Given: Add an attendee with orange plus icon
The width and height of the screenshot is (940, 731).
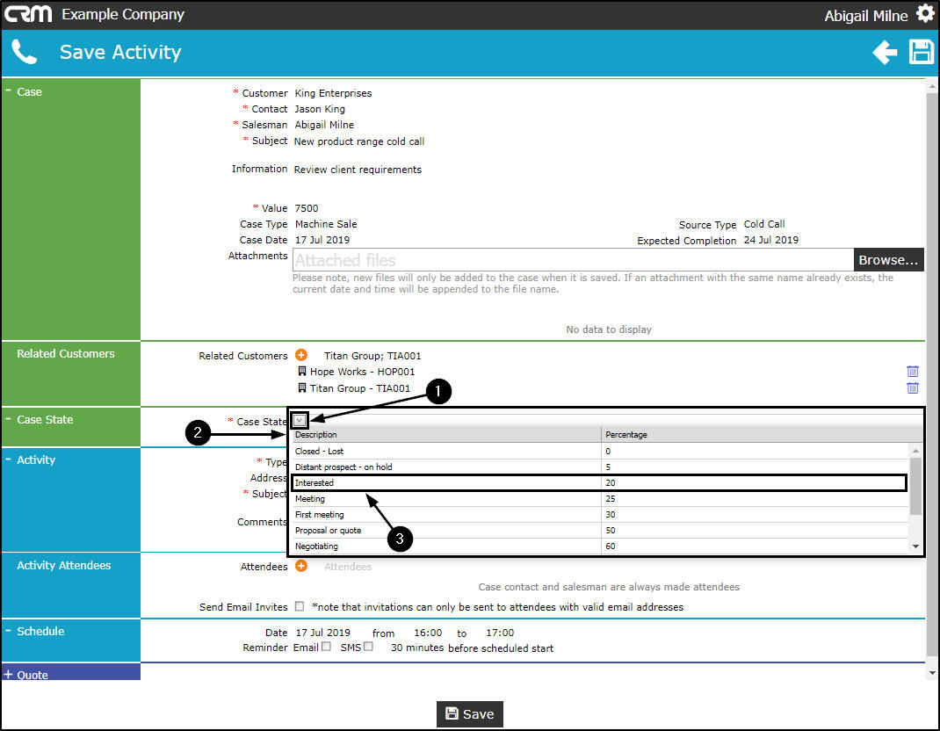Looking at the screenshot, I should coord(301,566).
